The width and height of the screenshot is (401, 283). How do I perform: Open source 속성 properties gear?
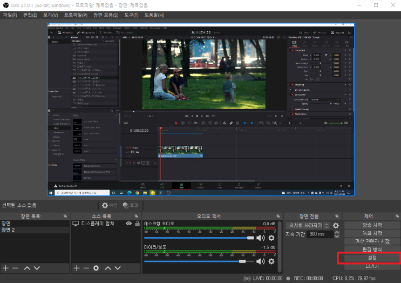coord(110,205)
